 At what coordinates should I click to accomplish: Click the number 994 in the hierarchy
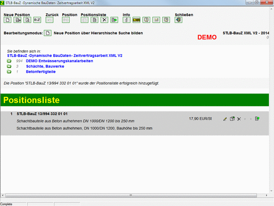point(19,61)
